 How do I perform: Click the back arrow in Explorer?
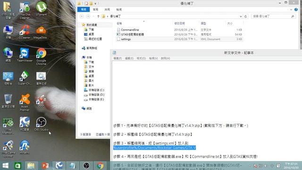tap(82, 17)
